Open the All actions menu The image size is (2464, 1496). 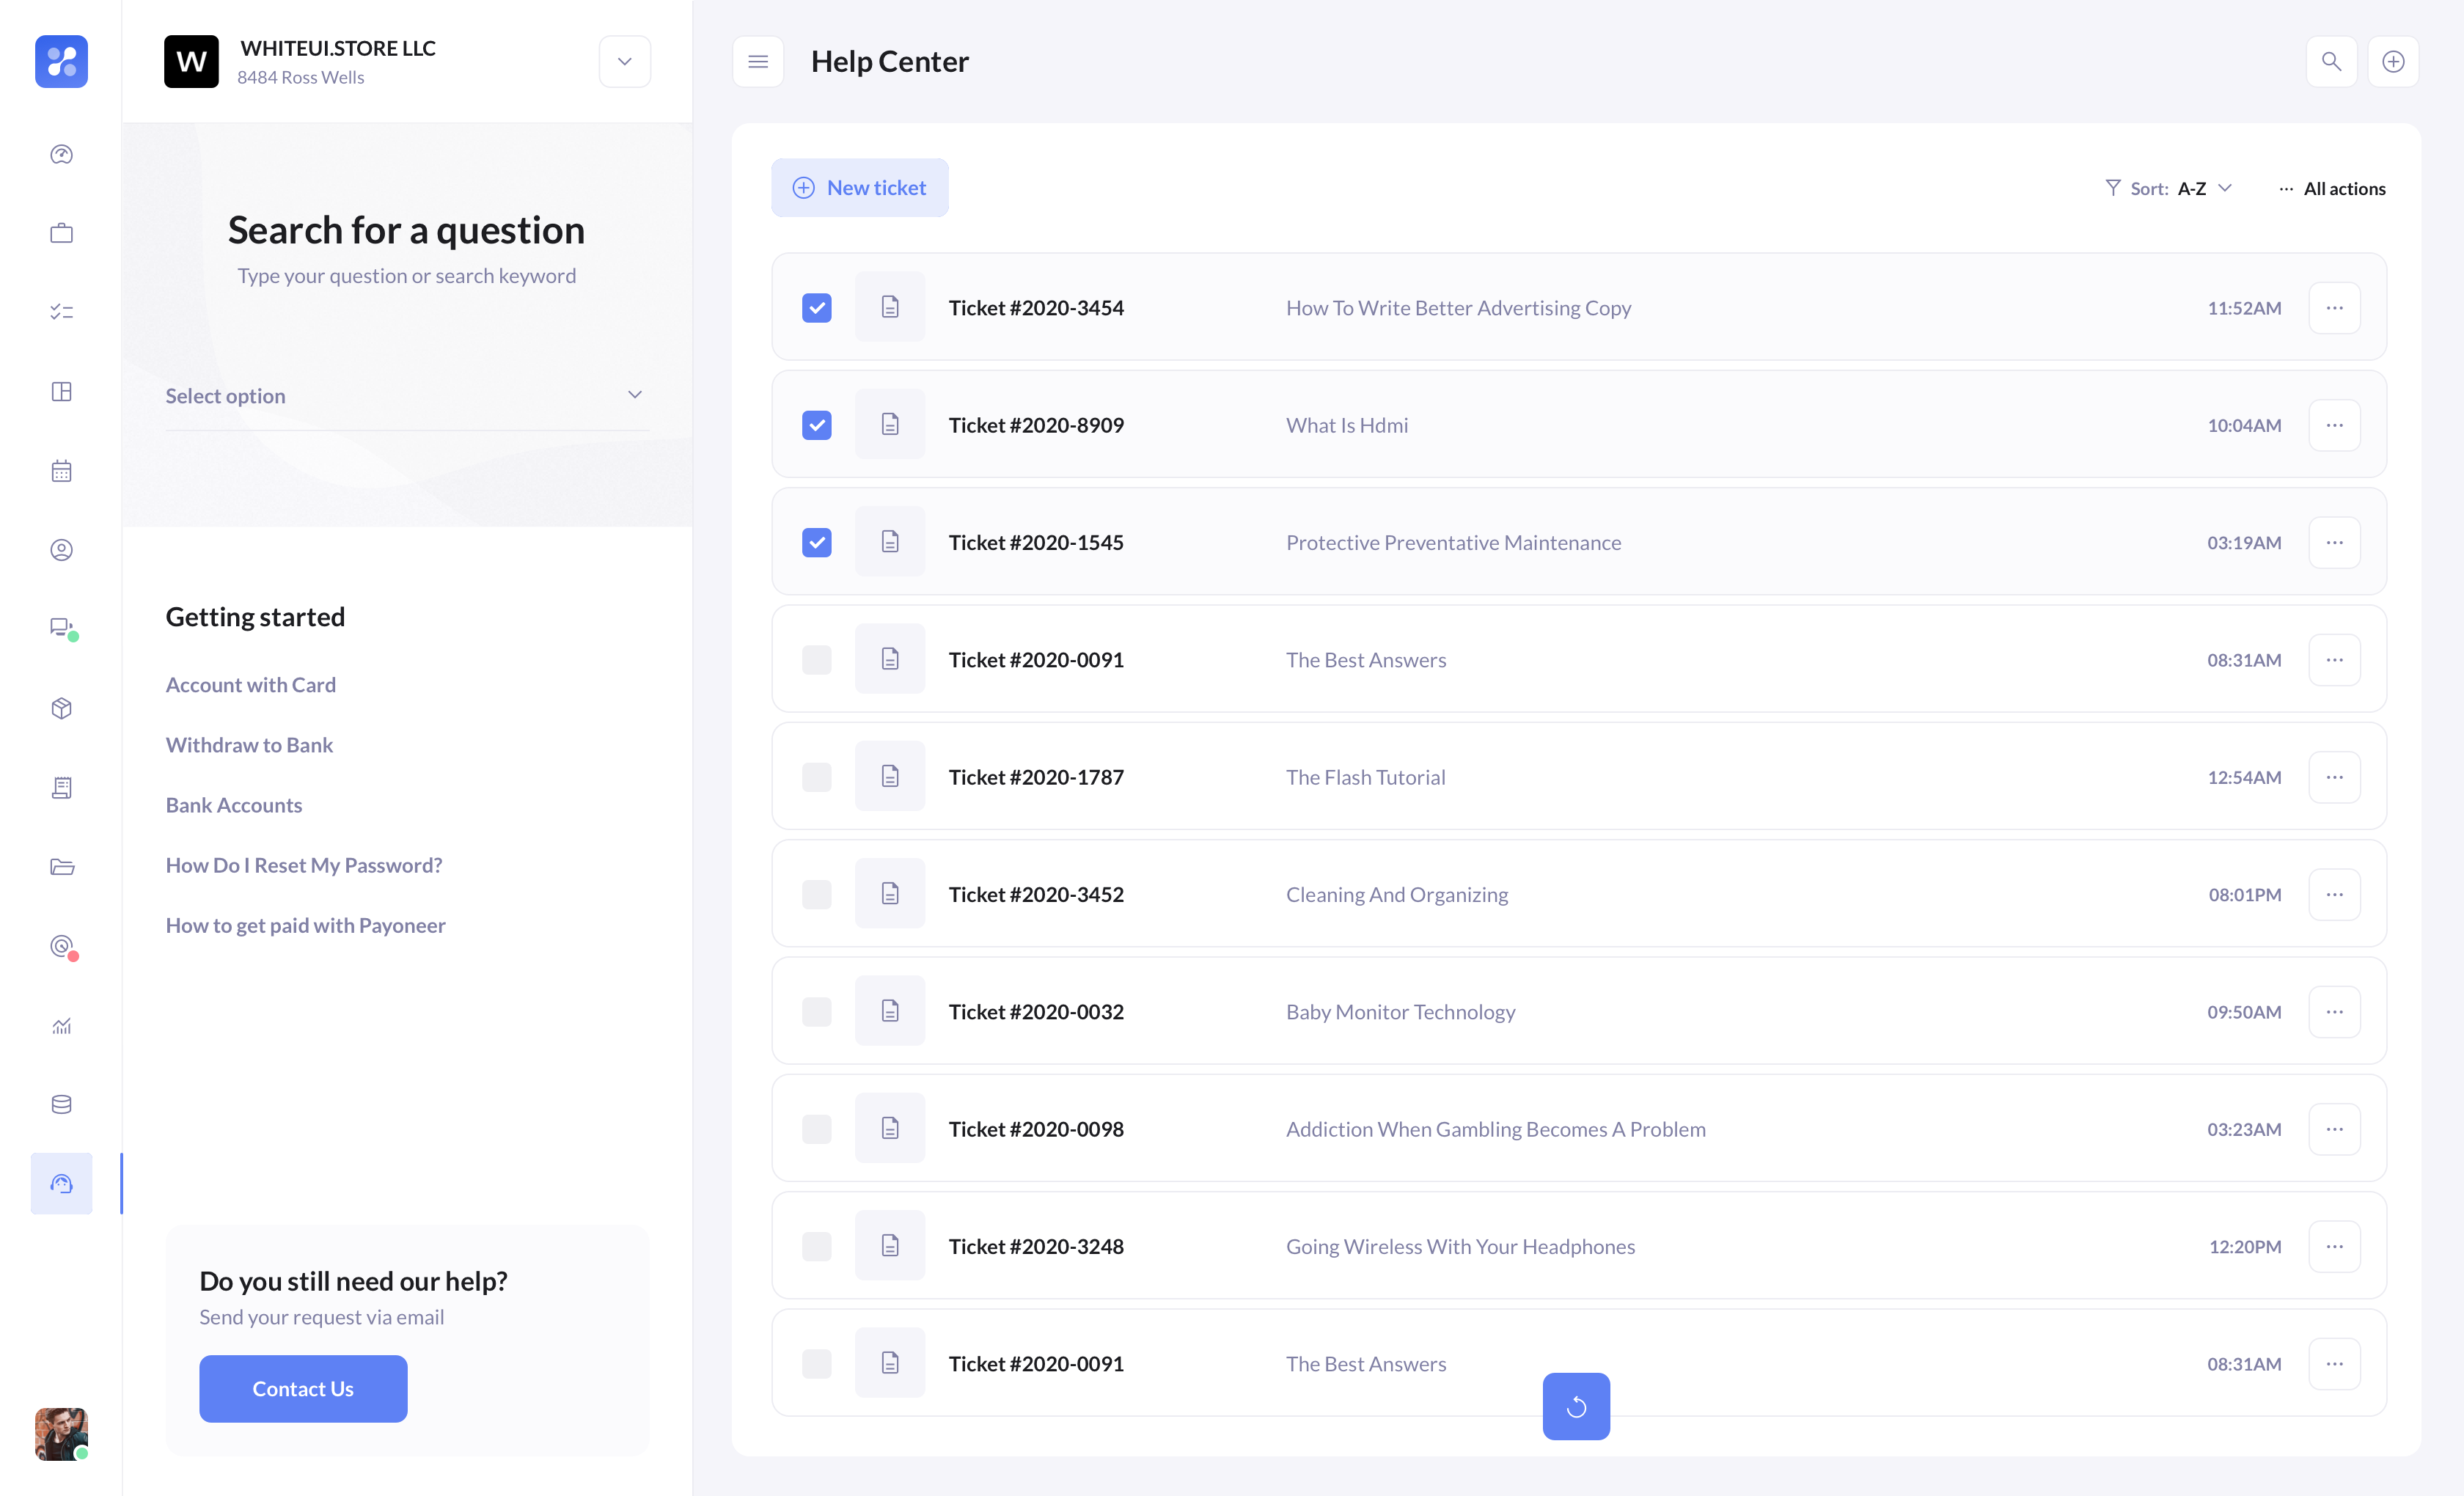point(2332,189)
